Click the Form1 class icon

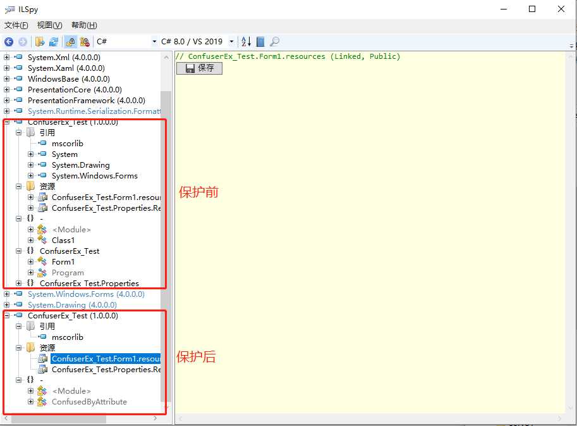point(42,261)
